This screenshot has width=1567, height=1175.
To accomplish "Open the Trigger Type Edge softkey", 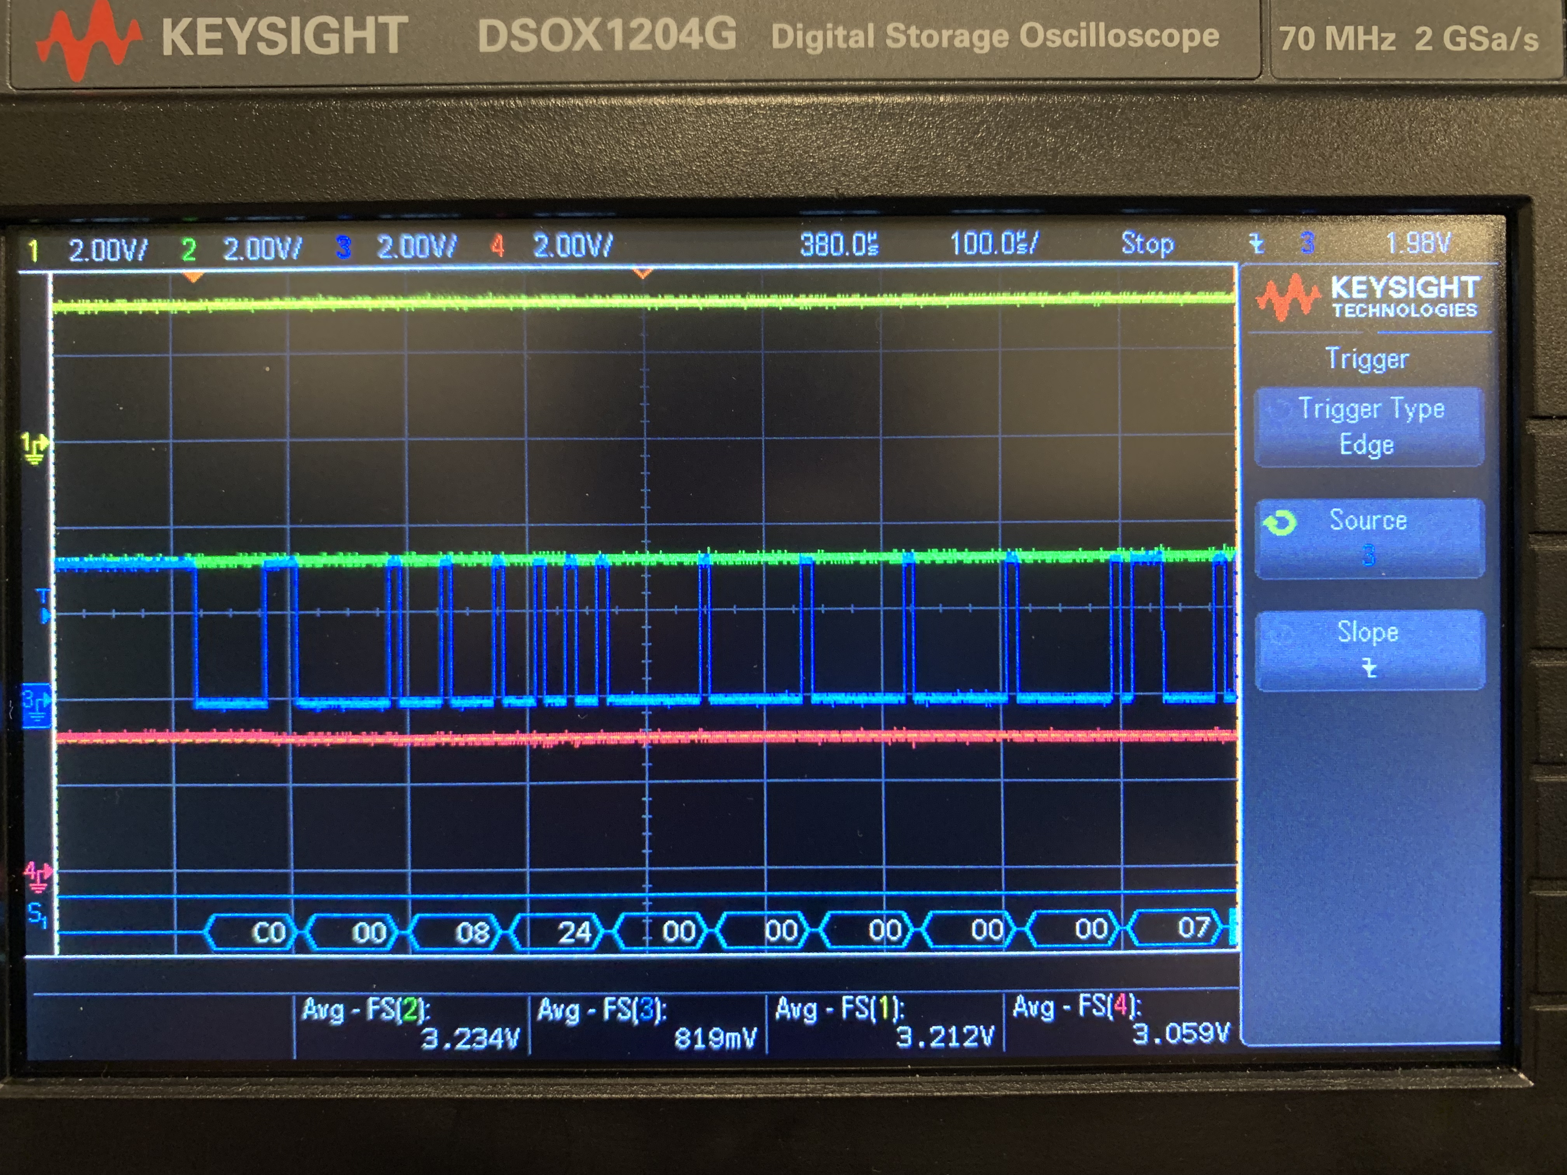I will tap(1369, 426).
